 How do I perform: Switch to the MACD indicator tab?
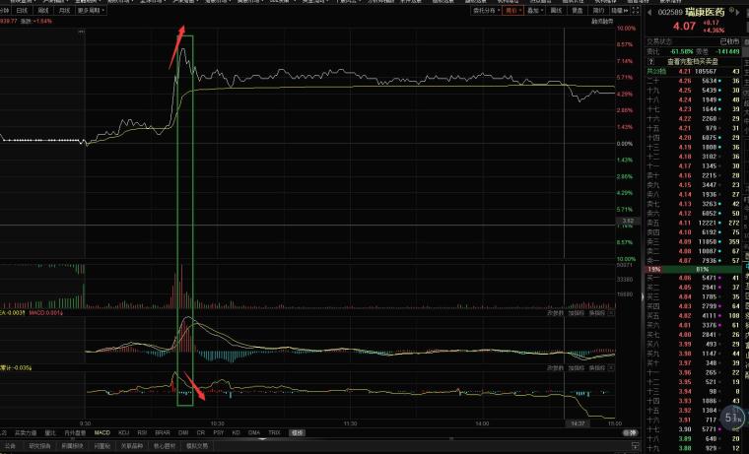tap(102, 431)
